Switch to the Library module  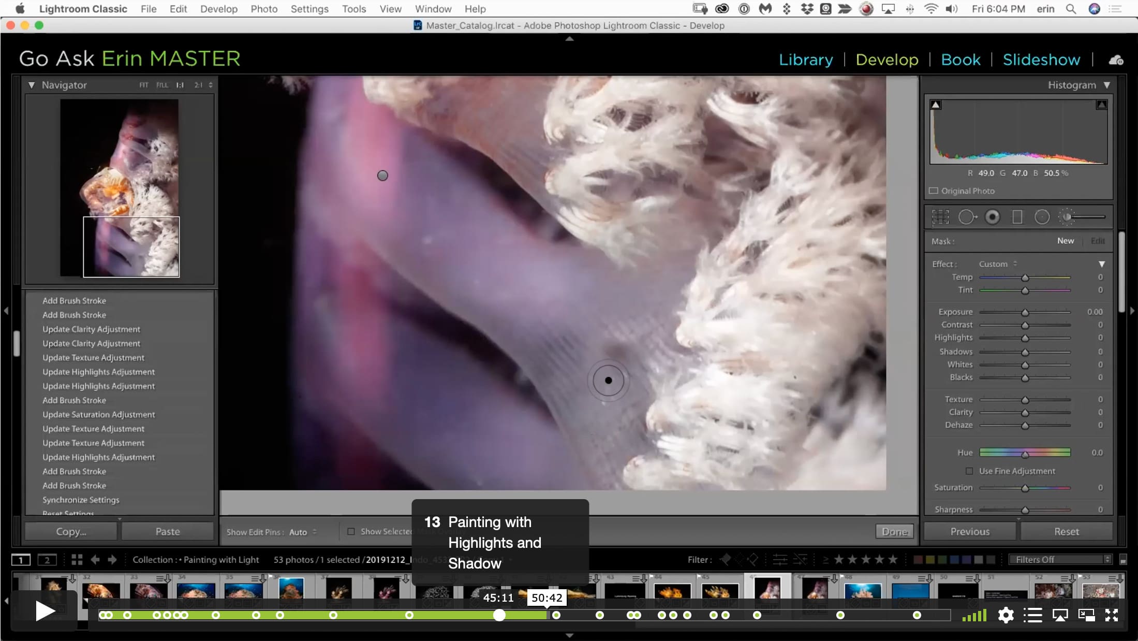[x=806, y=60]
